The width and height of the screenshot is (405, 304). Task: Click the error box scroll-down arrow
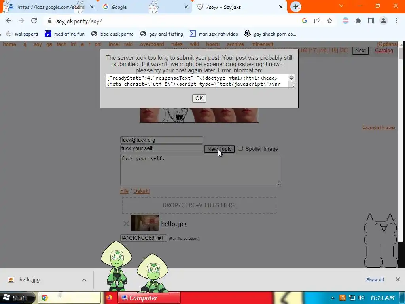291,79
